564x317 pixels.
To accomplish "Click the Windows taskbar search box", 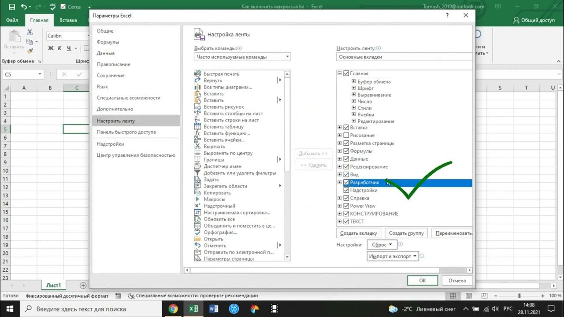I will 91,309.
